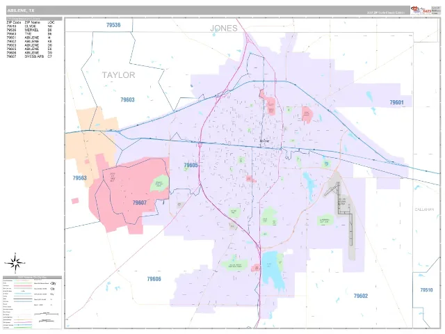445x334 pixels.
Task: Click the solid pink bar in the legend
Action: pos(23,286)
